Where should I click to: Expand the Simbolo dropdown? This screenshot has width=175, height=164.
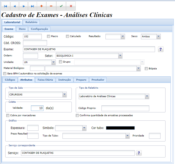pos(84,128)
